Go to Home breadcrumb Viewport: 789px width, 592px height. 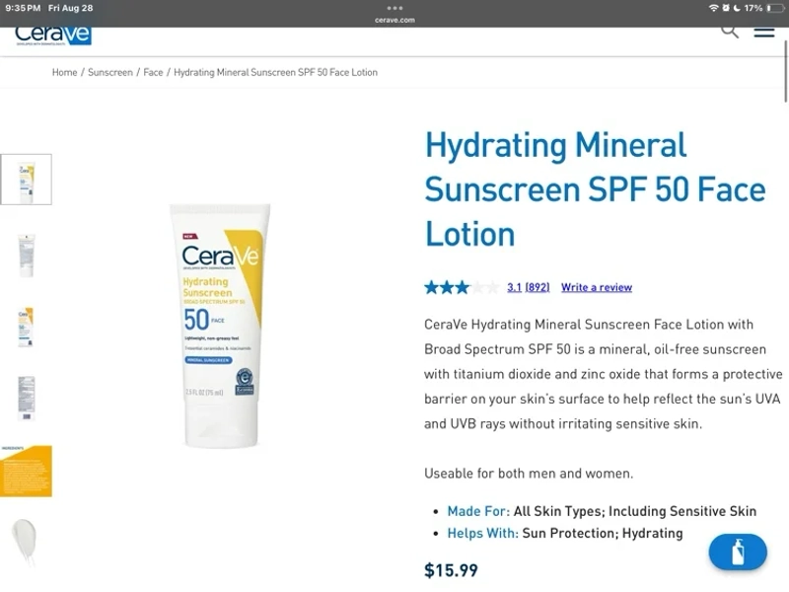64,72
